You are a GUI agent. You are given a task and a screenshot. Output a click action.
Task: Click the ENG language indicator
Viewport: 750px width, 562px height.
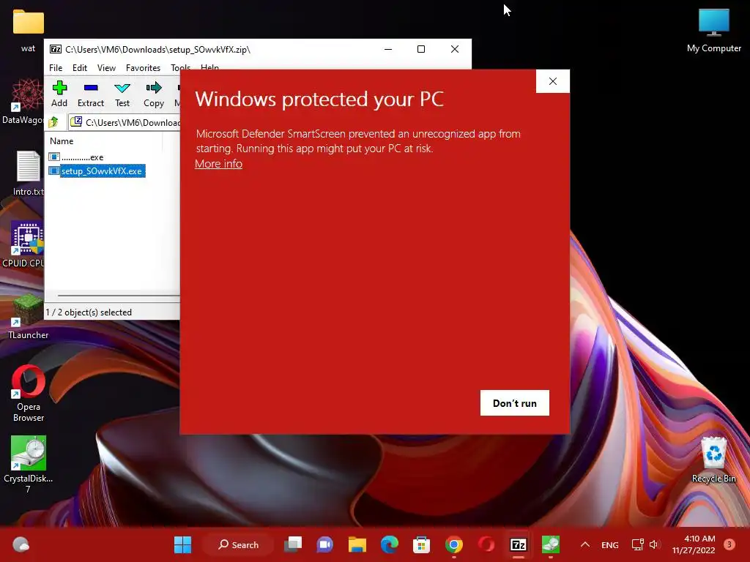610,544
